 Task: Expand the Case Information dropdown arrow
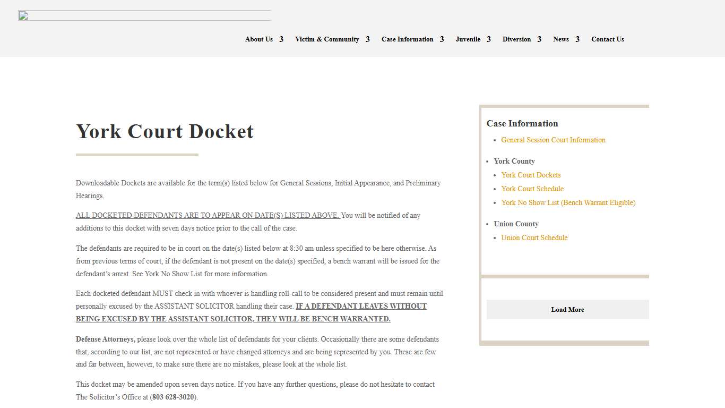pyautogui.click(x=442, y=39)
